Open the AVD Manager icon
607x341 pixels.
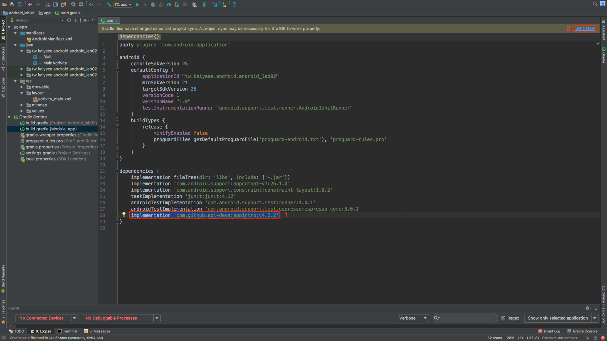(195, 4)
